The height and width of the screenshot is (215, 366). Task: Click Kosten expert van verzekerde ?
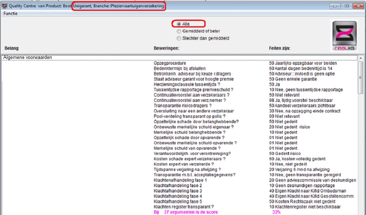(184, 164)
